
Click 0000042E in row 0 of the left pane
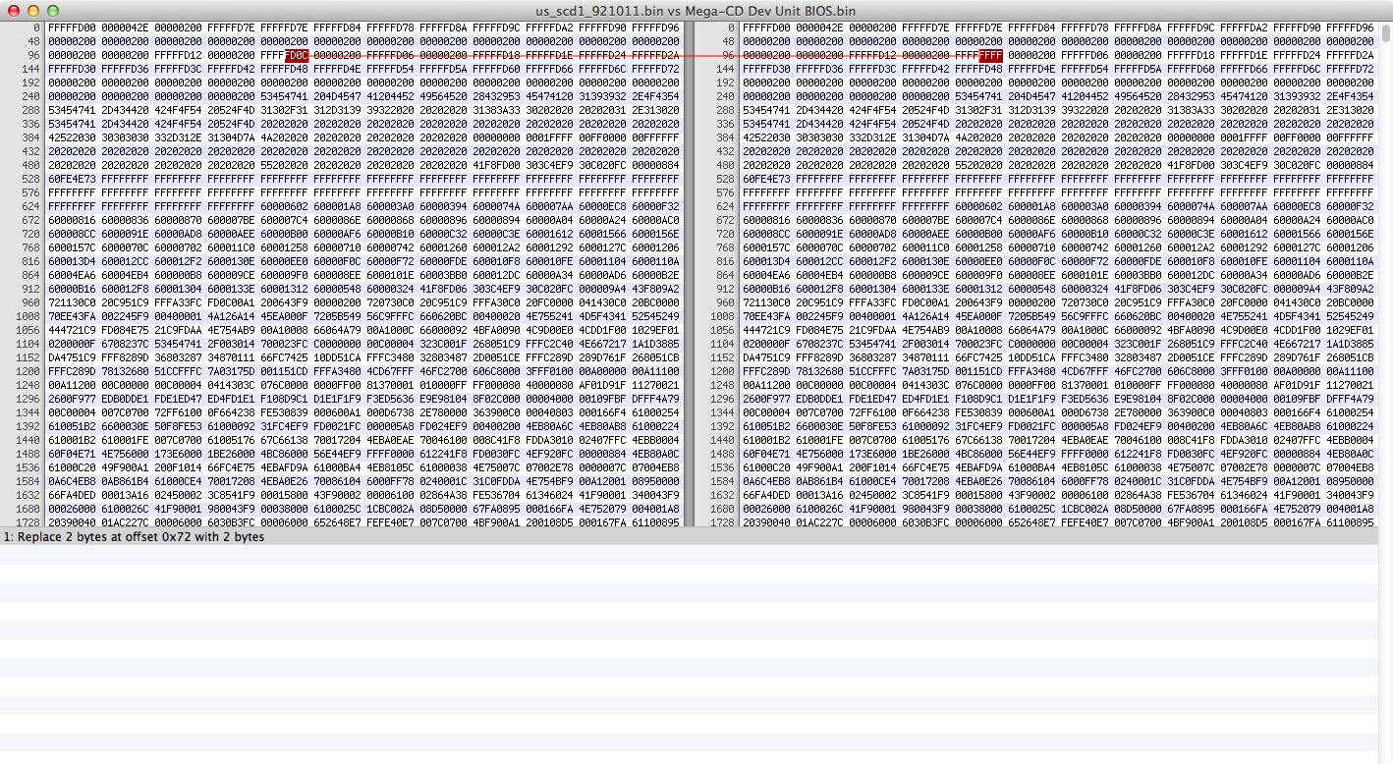[124, 28]
